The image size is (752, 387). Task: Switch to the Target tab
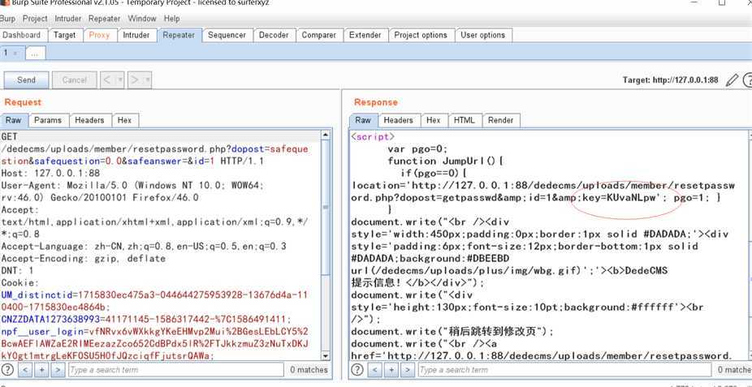point(65,35)
